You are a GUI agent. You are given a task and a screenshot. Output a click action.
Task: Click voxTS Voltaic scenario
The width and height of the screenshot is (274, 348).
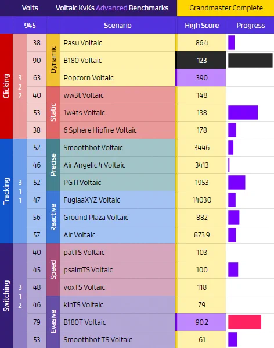84,287
